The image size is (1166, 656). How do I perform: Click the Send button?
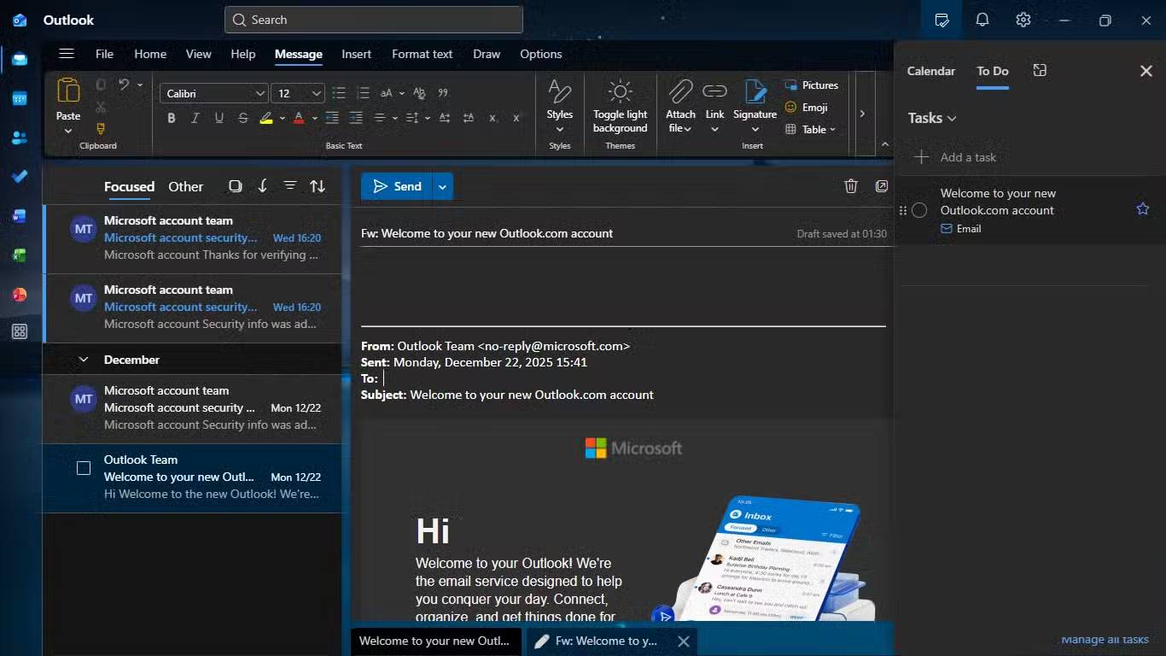[x=396, y=186]
